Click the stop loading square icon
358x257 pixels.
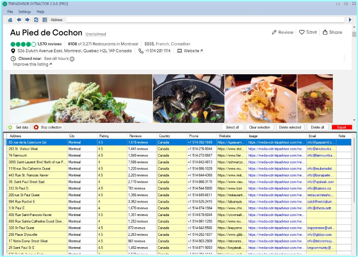[45, 20]
